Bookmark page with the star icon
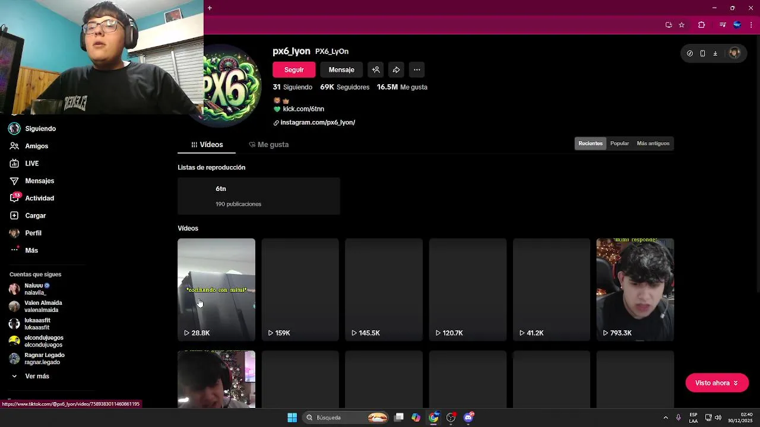The height and width of the screenshot is (427, 760). point(682,25)
